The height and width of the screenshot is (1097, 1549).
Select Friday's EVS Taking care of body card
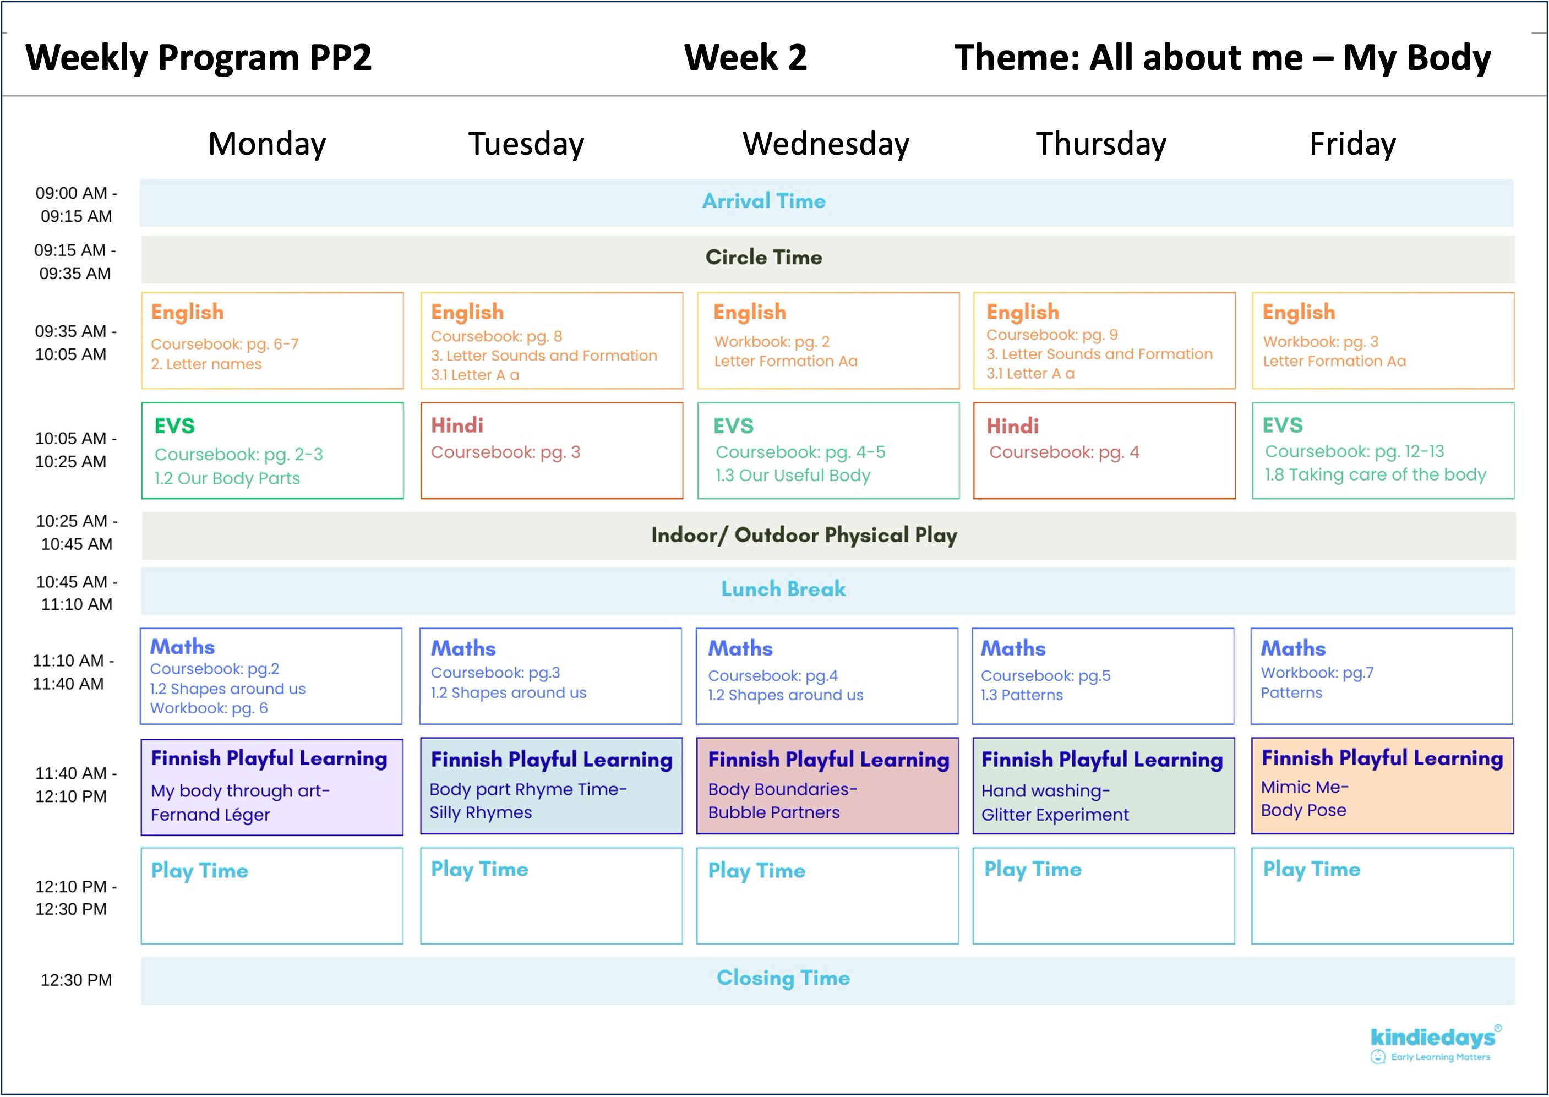coord(1382,451)
